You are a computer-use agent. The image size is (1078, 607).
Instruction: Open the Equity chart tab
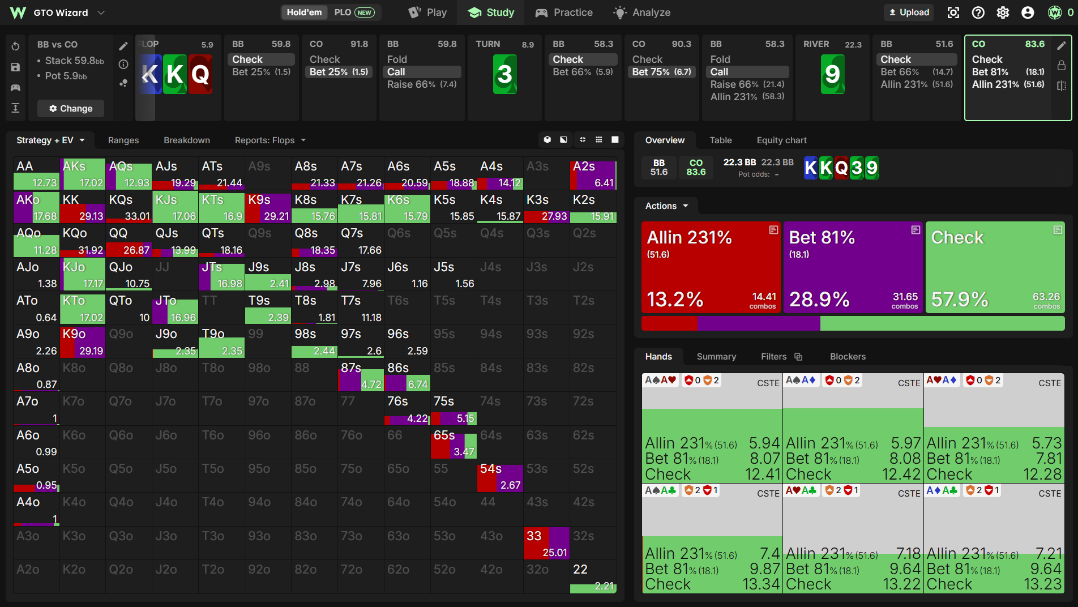[782, 140]
